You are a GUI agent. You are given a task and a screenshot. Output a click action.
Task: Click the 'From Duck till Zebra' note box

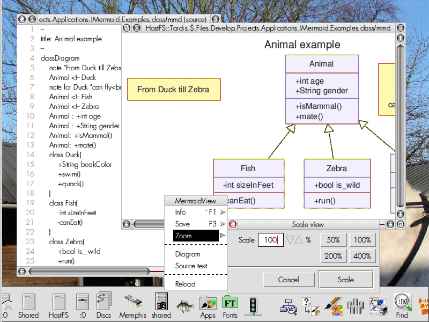point(174,90)
